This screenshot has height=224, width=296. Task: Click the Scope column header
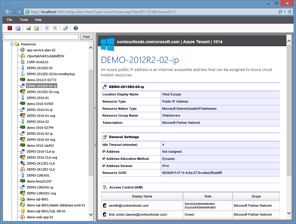[x=256, y=196]
